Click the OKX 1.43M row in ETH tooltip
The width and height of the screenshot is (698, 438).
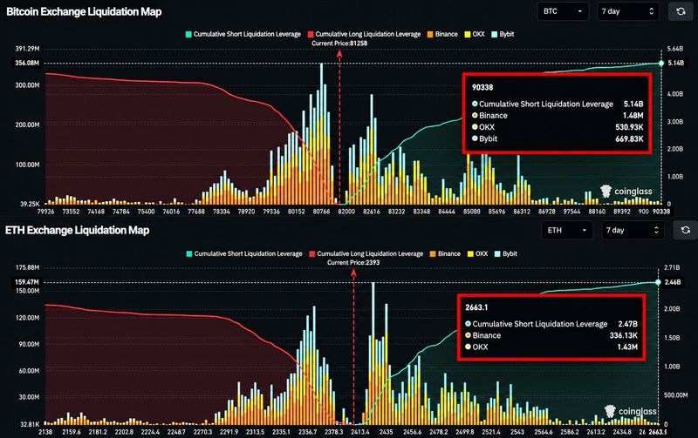tap(551, 347)
